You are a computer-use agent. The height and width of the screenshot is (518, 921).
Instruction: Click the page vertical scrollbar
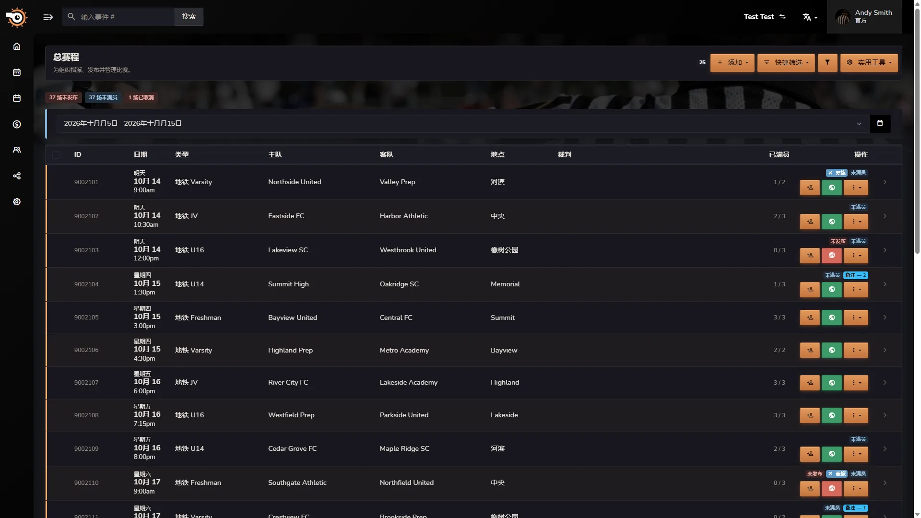point(917,129)
